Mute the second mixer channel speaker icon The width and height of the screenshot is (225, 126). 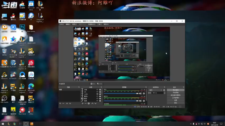point(141,101)
